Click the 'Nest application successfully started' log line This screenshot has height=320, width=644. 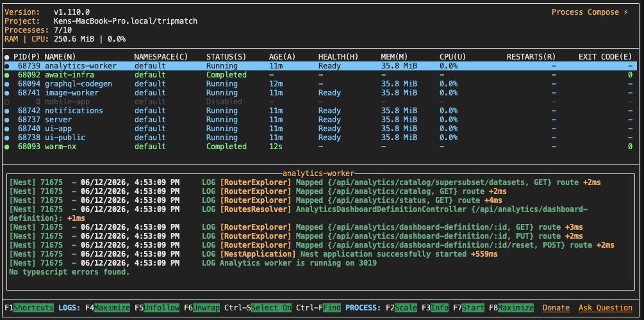(253, 254)
